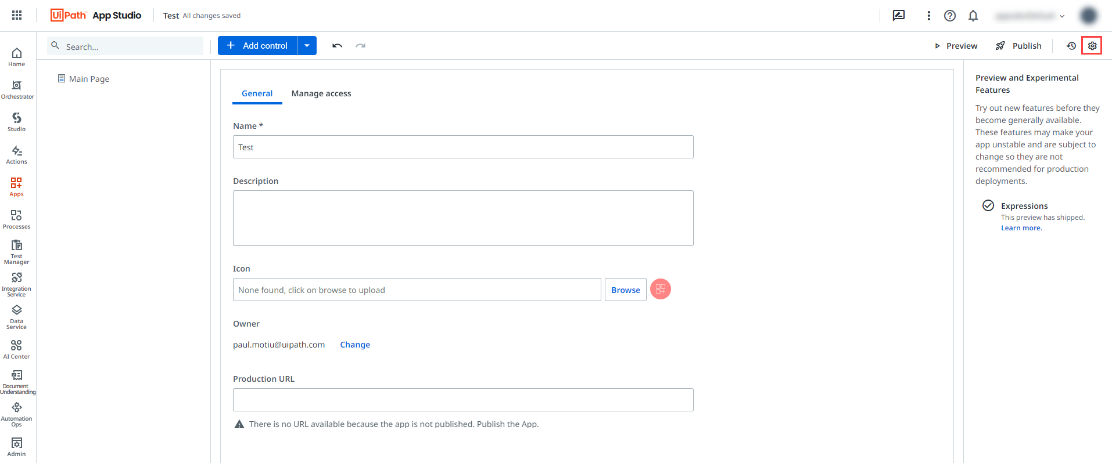The height and width of the screenshot is (463, 1112).
Task: Click the red app icon swatch
Action: (x=660, y=289)
